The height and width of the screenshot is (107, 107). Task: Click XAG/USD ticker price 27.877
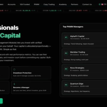[79, 10]
